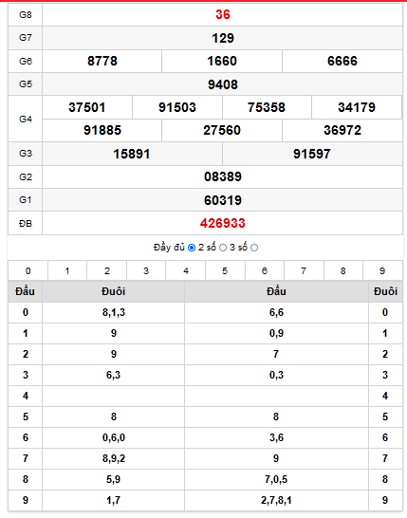Click digit filter tab 5

(x=225, y=271)
